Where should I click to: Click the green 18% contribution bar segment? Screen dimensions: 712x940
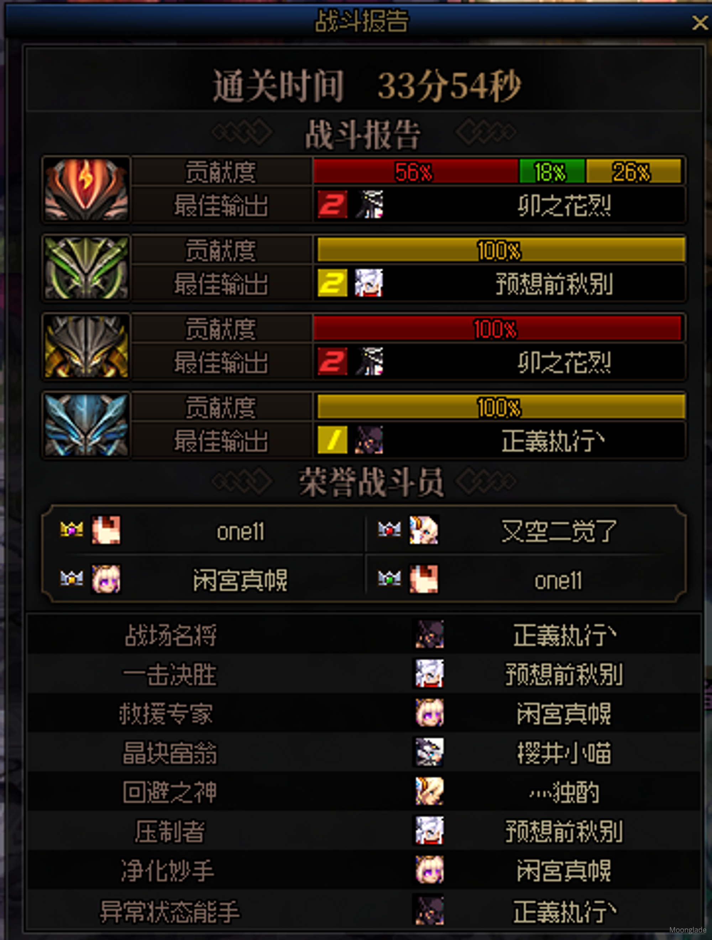coord(552,172)
